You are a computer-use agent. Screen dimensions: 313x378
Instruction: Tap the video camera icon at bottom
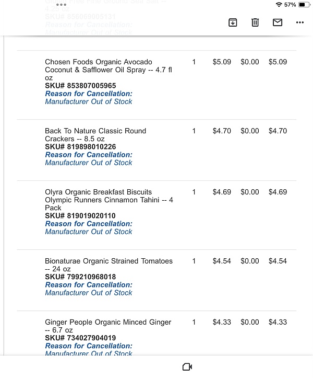pyautogui.click(x=187, y=366)
